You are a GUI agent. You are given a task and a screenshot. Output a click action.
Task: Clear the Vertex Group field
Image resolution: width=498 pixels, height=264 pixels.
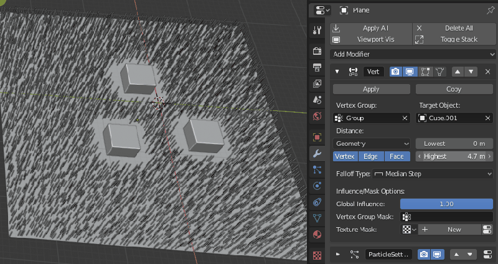click(405, 118)
